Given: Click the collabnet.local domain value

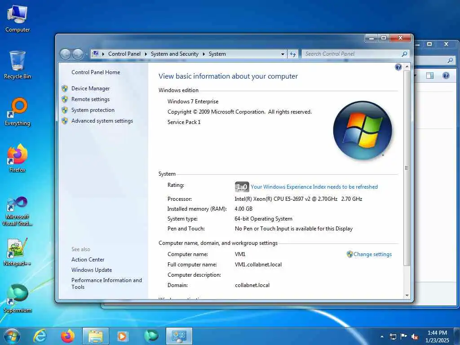Looking at the screenshot, I should (252, 285).
